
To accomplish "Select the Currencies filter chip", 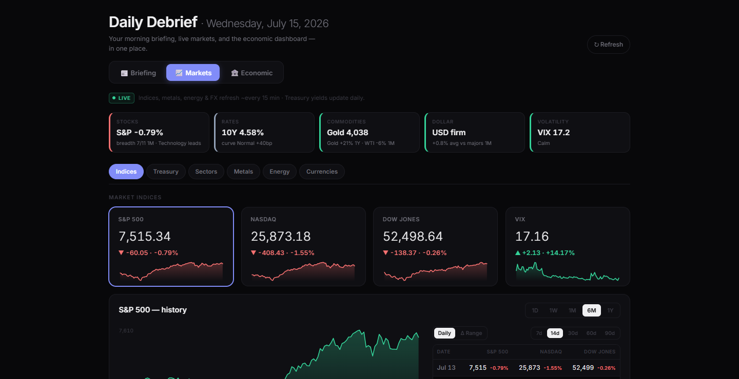I will [x=322, y=172].
